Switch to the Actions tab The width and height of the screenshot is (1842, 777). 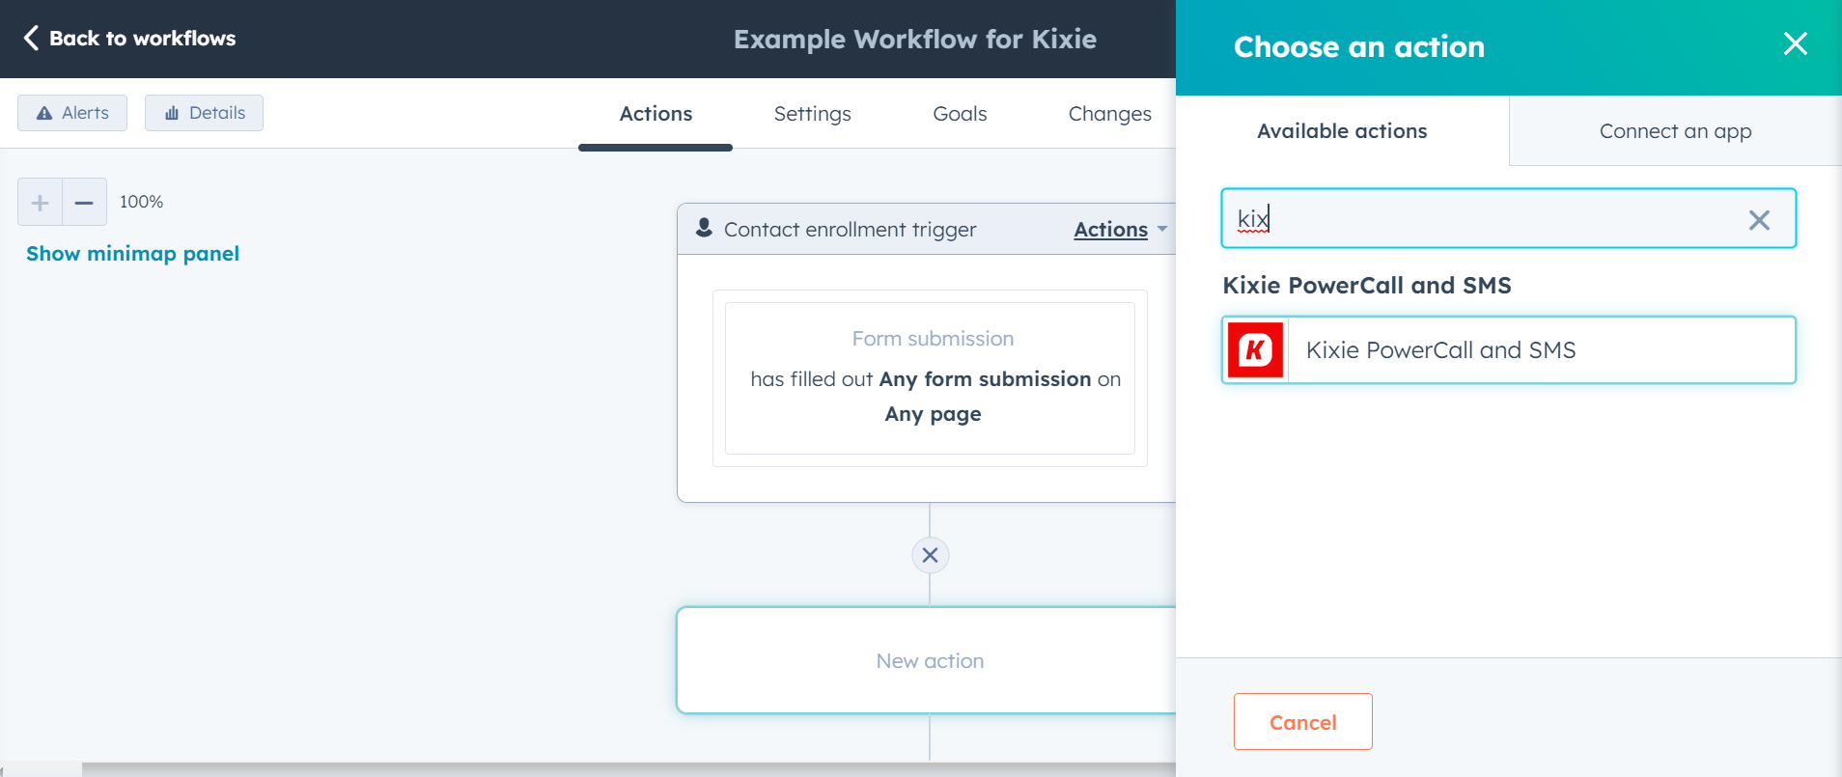pos(656,114)
